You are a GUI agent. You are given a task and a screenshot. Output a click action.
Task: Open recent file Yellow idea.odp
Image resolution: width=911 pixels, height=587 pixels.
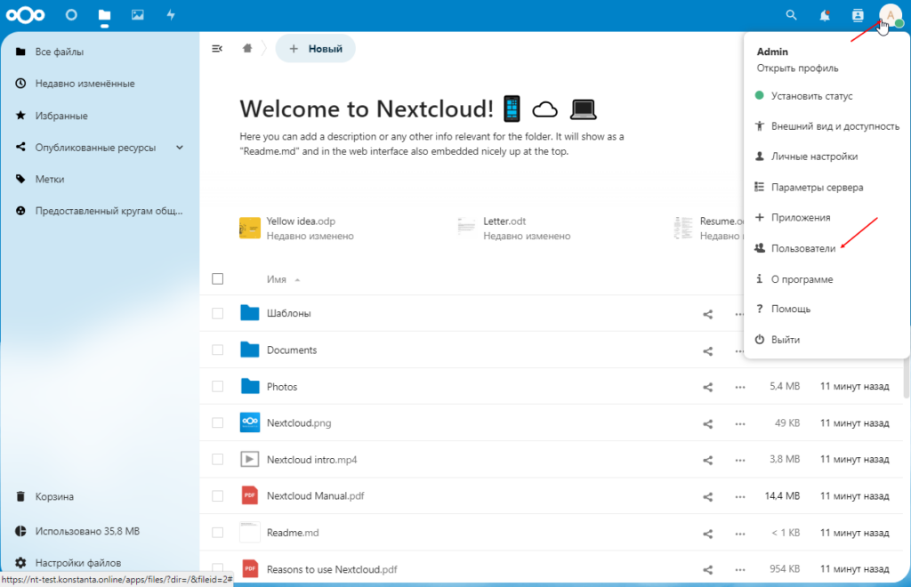coord(296,229)
